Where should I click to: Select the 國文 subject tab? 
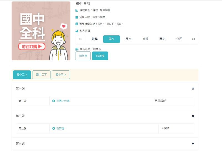112,39
